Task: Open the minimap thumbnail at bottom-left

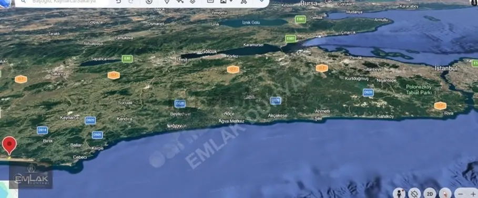Action: click(x=8, y=189)
